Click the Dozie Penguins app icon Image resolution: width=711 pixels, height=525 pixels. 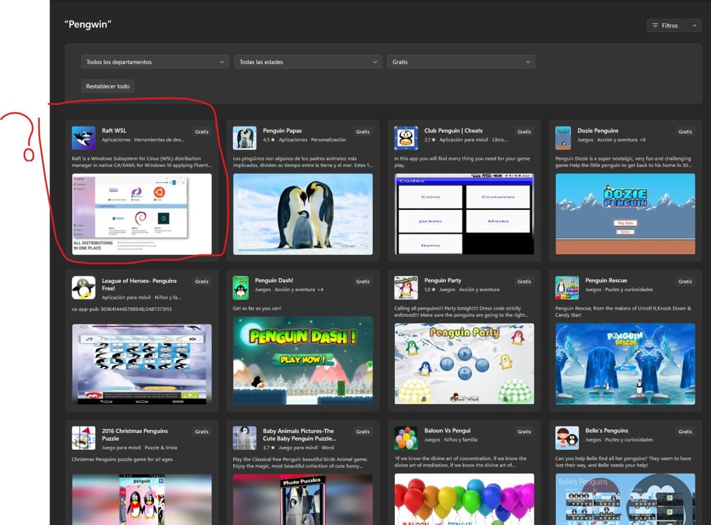coord(563,138)
